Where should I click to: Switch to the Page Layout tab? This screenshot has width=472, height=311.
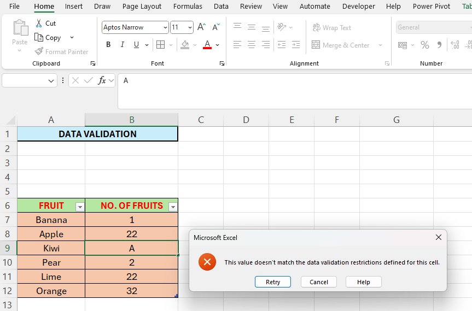(x=142, y=7)
